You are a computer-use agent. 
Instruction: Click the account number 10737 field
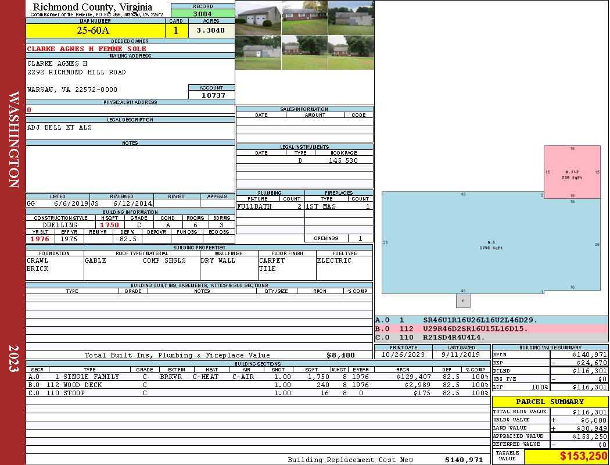(x=213, y=95)
